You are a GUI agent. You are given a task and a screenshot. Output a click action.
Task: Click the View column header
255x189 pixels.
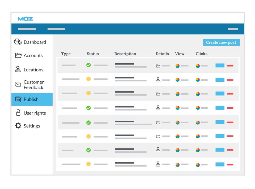click(180, 54)
